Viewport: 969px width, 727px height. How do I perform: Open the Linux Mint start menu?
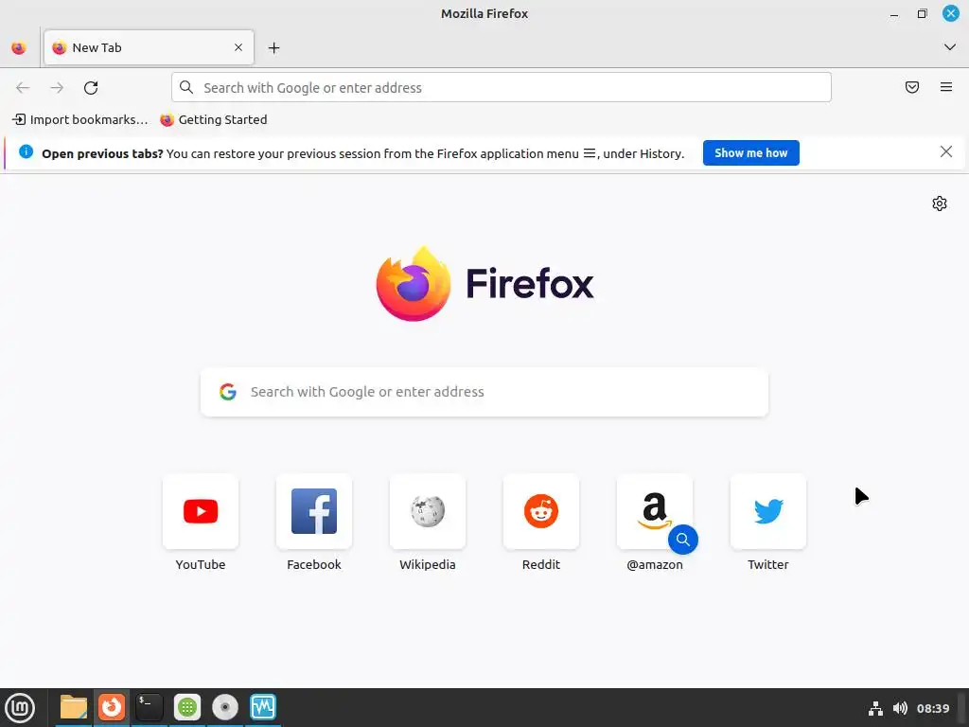[x=21, y=708]
